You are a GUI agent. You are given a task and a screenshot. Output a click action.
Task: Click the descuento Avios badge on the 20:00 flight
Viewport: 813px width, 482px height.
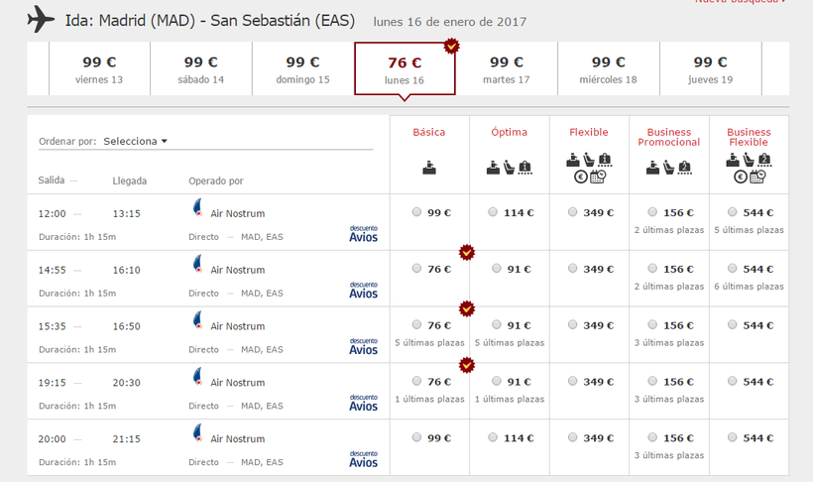tap(363, 458)
